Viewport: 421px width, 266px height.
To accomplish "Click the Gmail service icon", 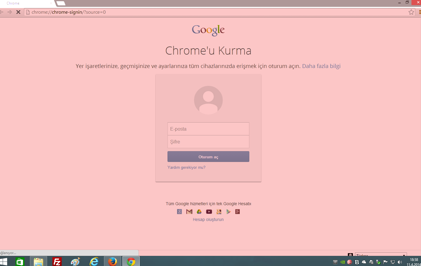I will pyautogui.click(x=189, y=211).
